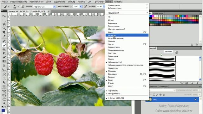The width and height of the screenshot is (203, 114).
Task: Select the Rectangular Marquee tool
Action: point(4,20)
